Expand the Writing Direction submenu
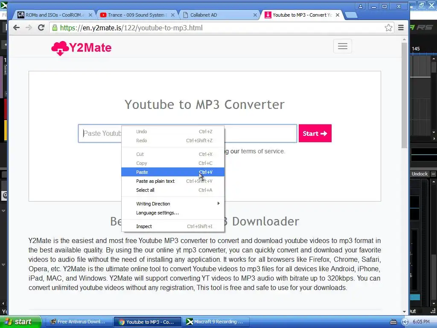Image resolution: width=437 pixels, height=328 pixels. click(173, 204)
